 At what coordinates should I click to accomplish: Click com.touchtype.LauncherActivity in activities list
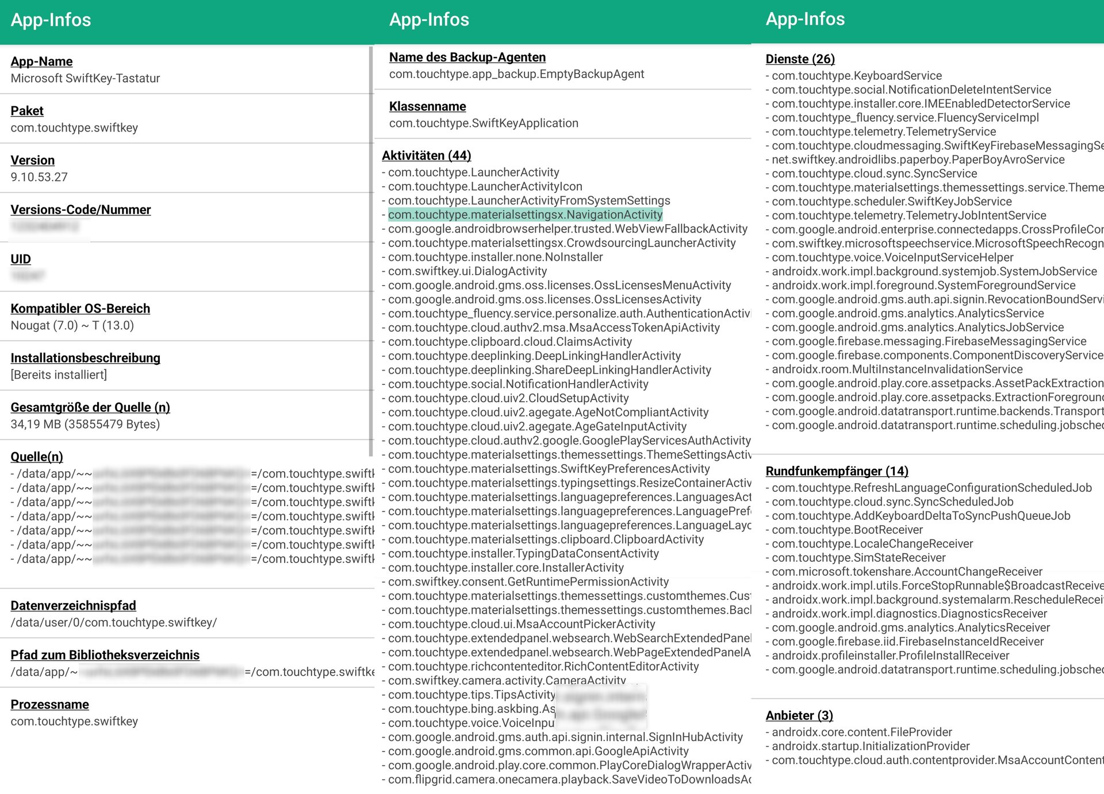coord(473,172)
